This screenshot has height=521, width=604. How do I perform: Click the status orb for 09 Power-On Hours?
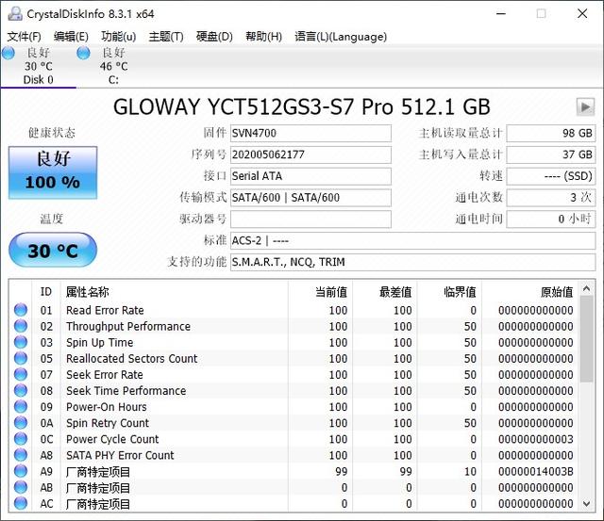21,406
